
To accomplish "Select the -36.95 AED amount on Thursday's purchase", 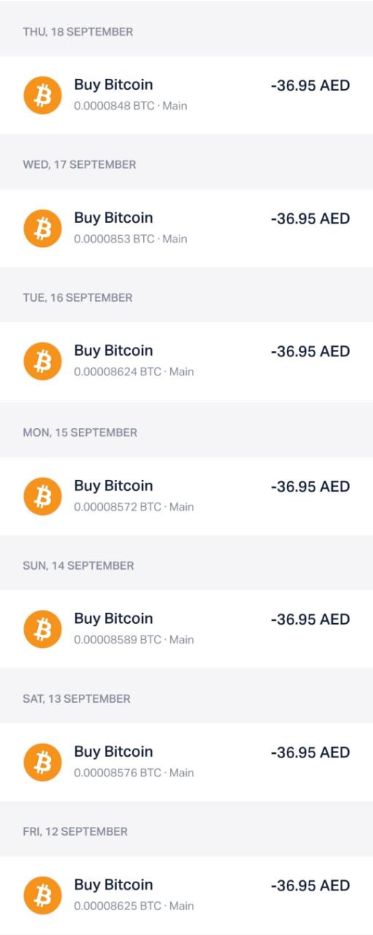I will (x=310, y=85).
